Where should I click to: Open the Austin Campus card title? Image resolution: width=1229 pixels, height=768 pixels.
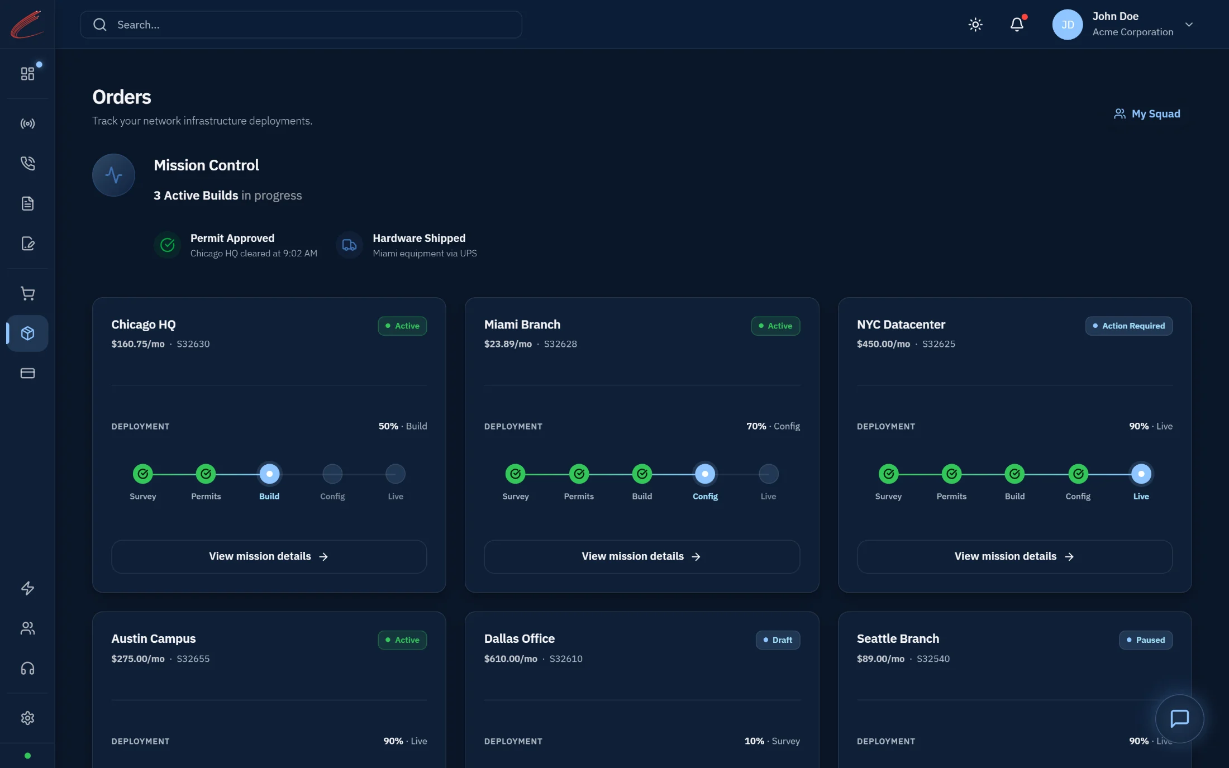tap(154, 639)
